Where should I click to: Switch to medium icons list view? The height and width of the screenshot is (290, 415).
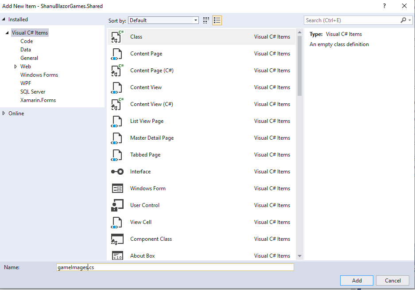[217, 20]
